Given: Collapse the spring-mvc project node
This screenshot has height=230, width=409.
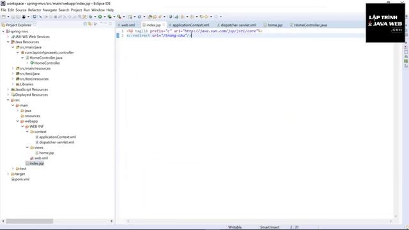Looking at the screenshot, I should pyautogui.click(x=3, y=31).
